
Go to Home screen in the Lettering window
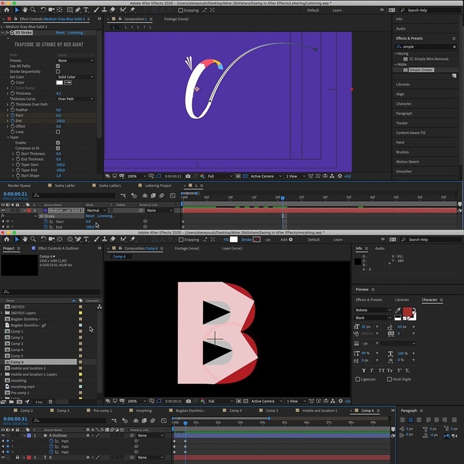coord(6,10)
